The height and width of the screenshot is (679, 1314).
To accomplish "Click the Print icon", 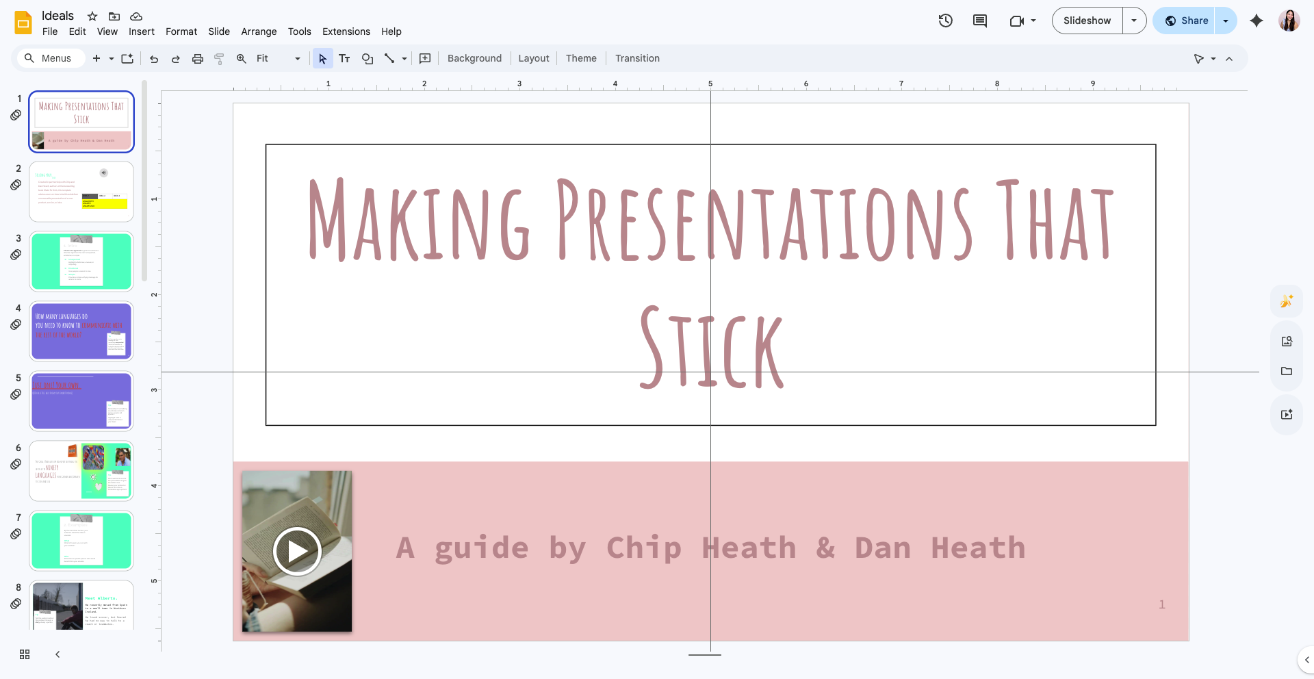I will 198,58.
